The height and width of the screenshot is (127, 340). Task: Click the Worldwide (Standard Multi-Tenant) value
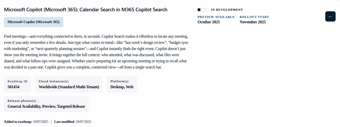coord(69,87)
